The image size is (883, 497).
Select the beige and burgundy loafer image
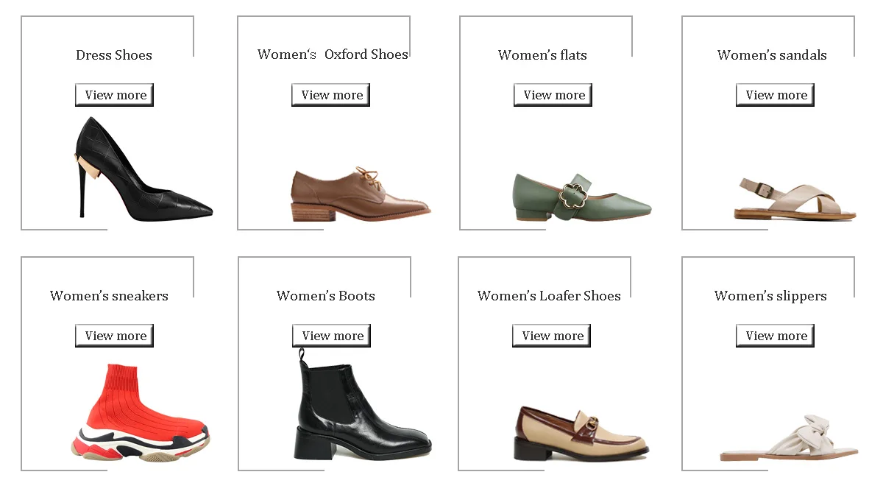tap(581, 433)
